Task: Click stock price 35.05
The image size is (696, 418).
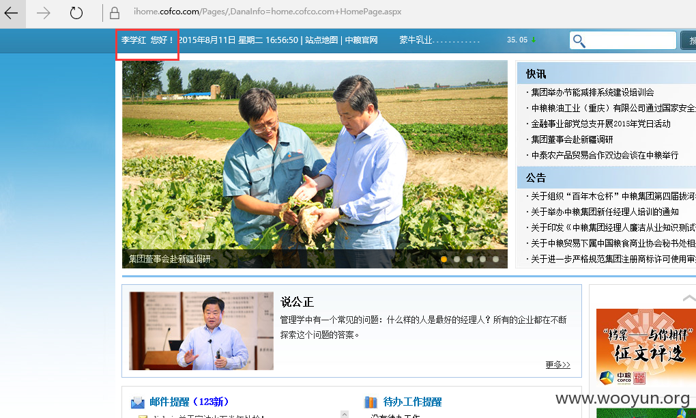Action: point(517,40)
